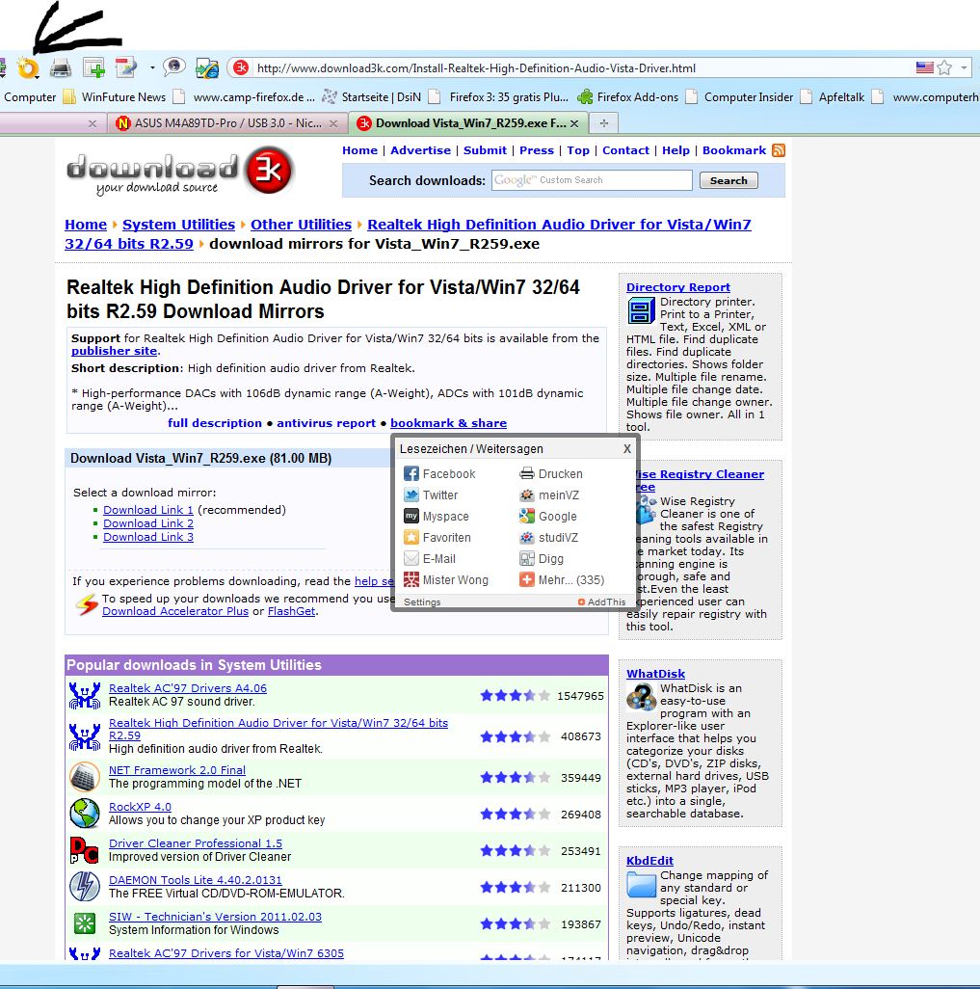Open Settings in the share popup
The width and height of the screenshot is (980, 989).
[x=422, y=602]
